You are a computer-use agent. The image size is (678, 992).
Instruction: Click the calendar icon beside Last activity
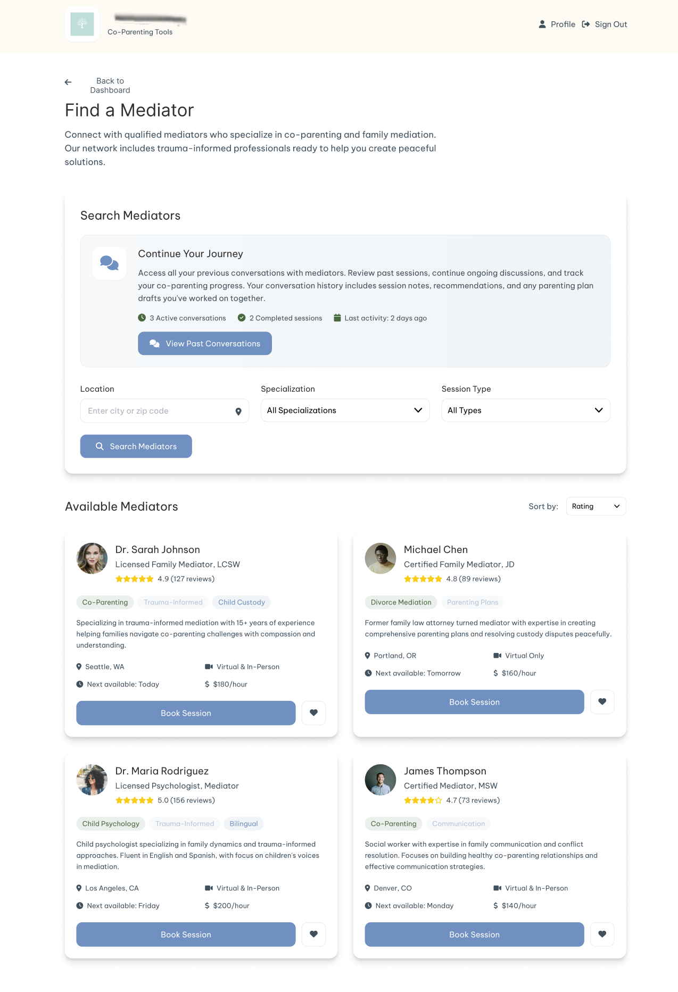point(337,318)
